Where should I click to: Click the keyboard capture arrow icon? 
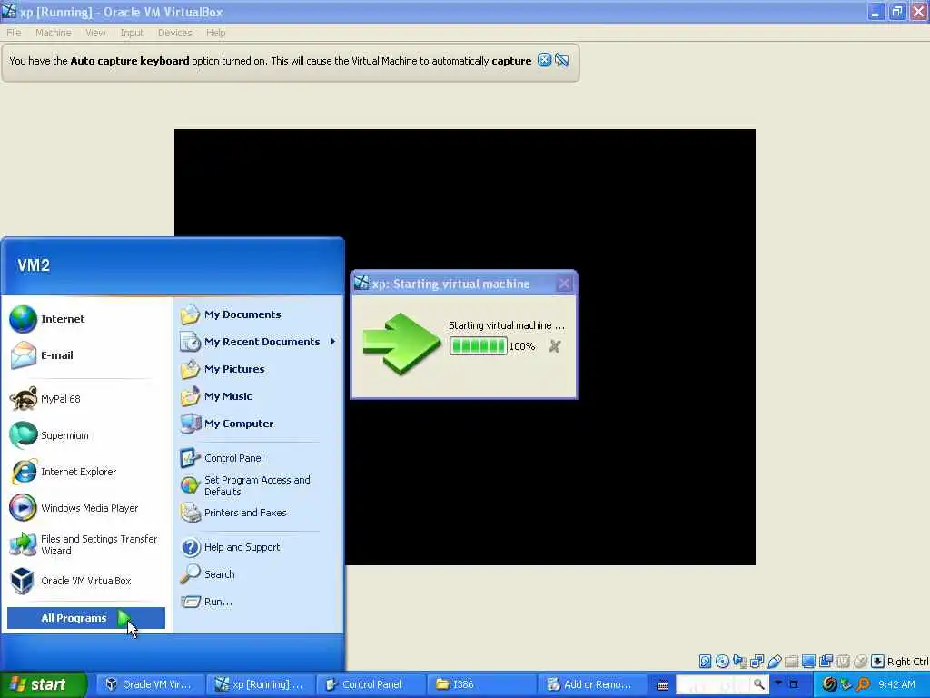pyautogui.click(x=878, y=662)
